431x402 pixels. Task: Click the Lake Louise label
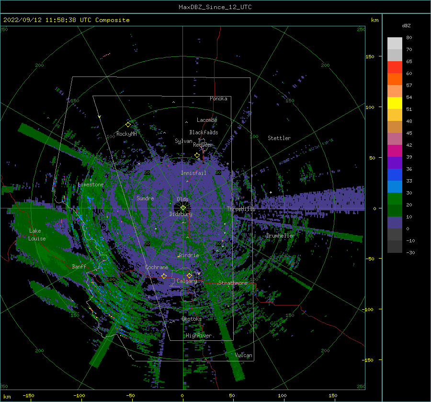coord(37,235)
